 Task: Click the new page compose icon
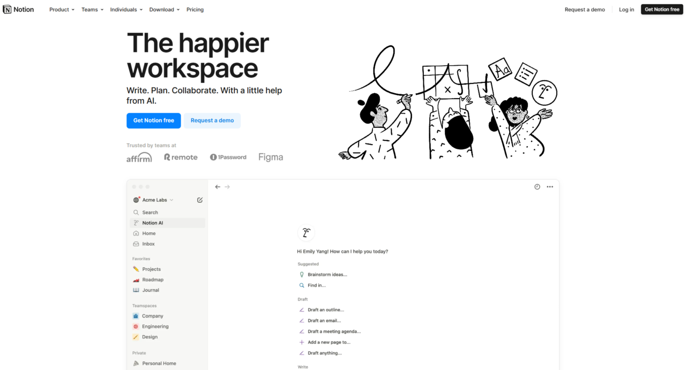(200, 200)
